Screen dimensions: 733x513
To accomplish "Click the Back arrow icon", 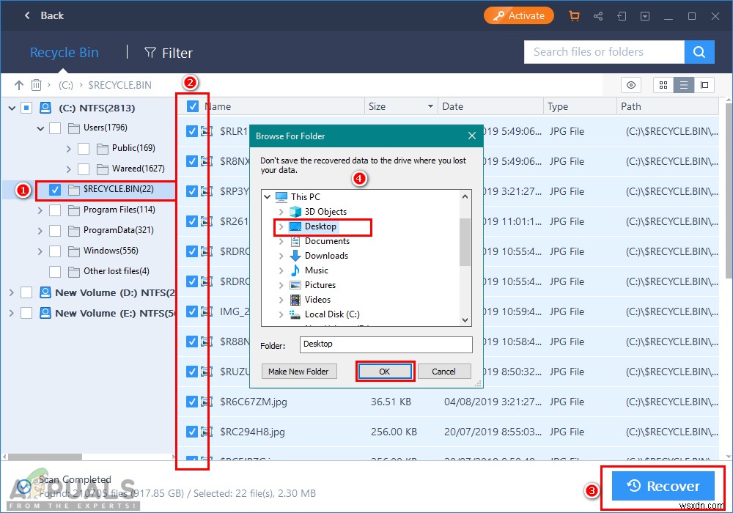I will click(x=27, y=15).
